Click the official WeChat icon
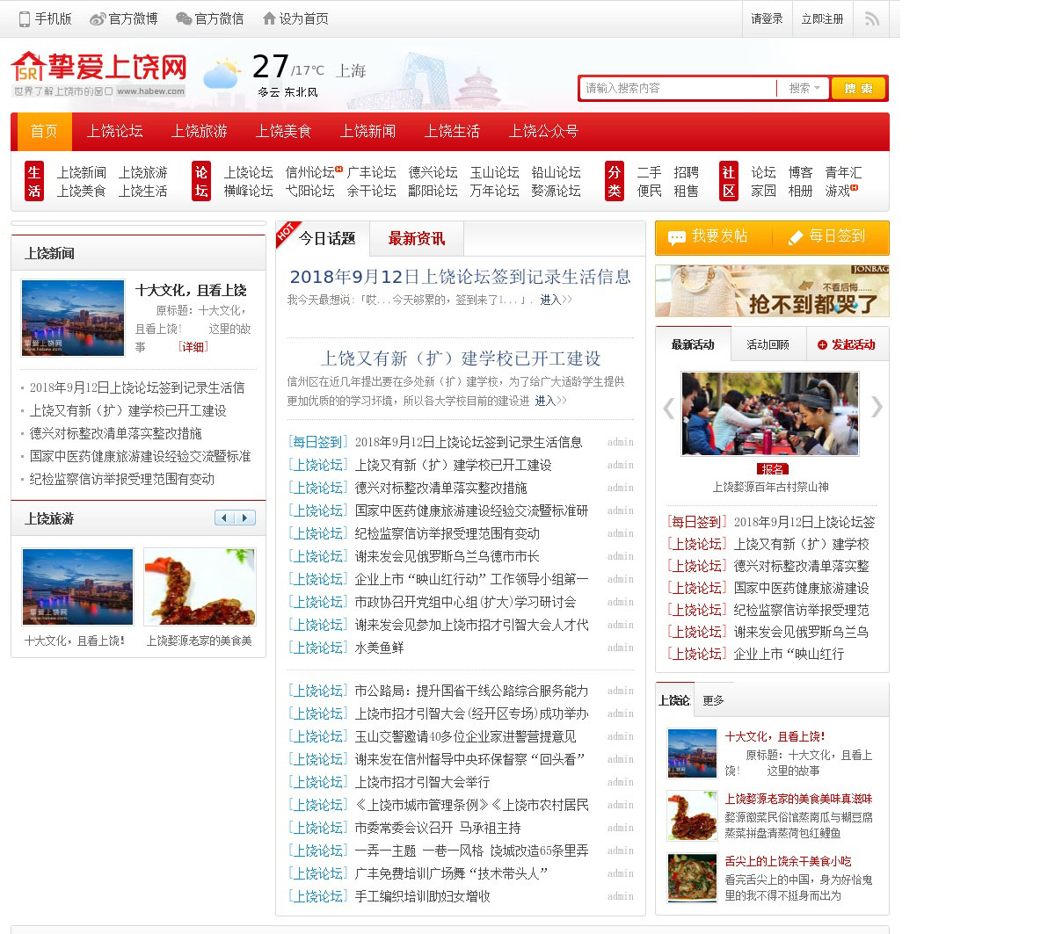The width and height of the screenshot is (1055, 934). point(183,18)
